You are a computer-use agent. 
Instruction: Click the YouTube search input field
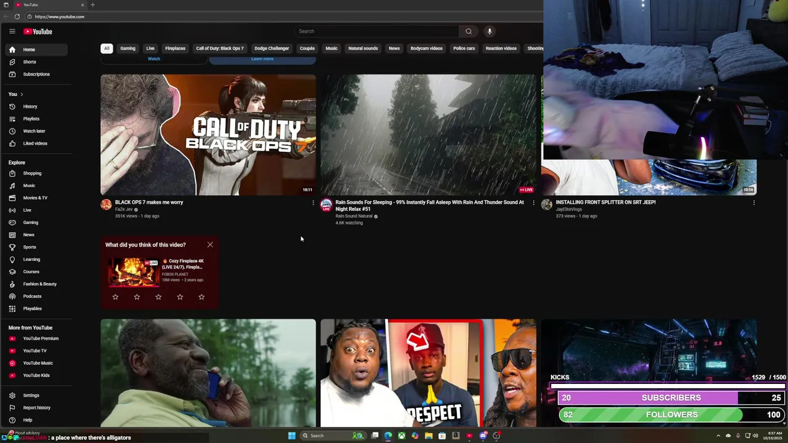click(376, 31)
